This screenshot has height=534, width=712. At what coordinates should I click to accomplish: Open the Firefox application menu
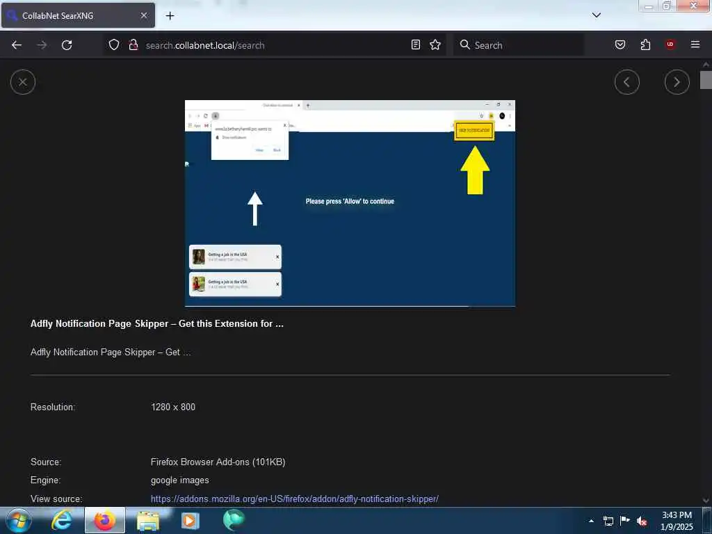695,45
